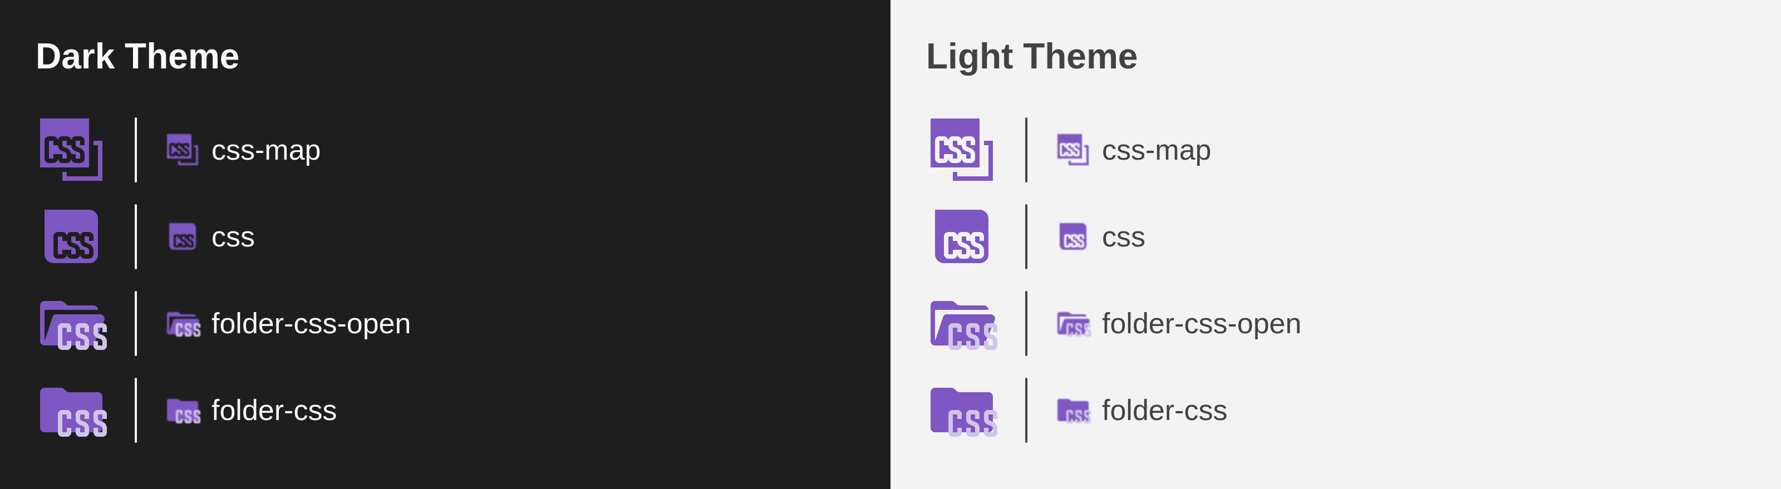1781x489 pixels.
Task: Click the large css-map icon in Dark Theme
Action: coord(71,150)
